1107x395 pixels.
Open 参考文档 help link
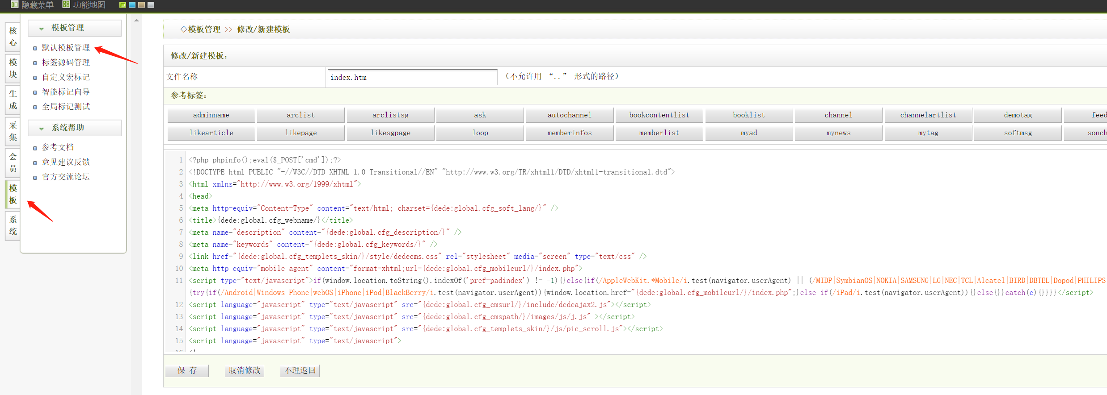tap(58, 147)
